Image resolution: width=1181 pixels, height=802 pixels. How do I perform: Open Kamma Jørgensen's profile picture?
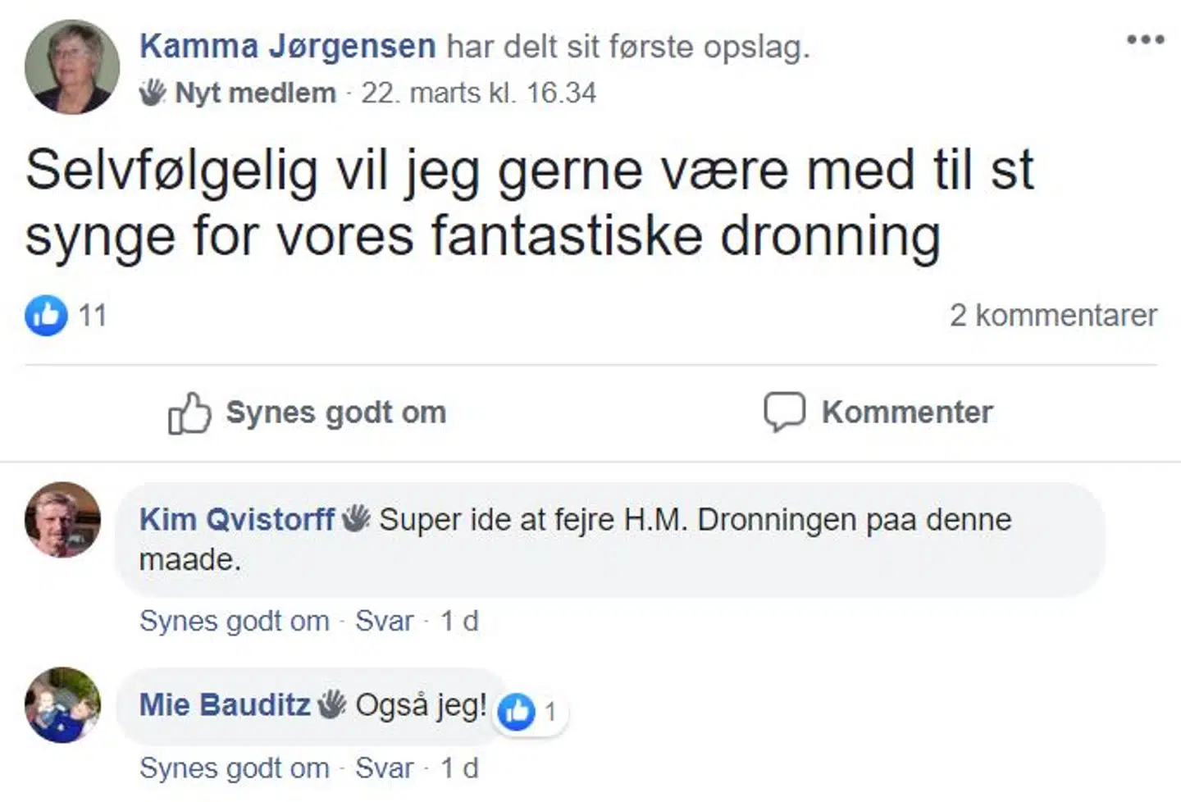(72, 66)
